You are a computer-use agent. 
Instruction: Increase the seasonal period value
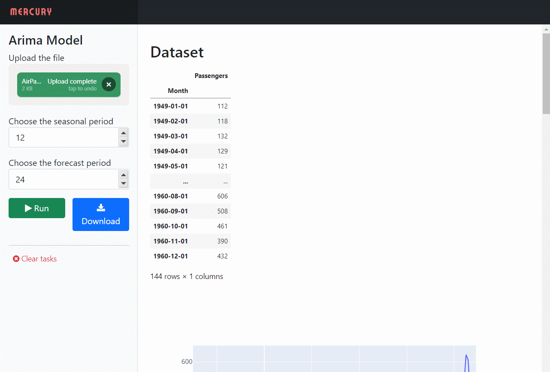tap(123, 133)
